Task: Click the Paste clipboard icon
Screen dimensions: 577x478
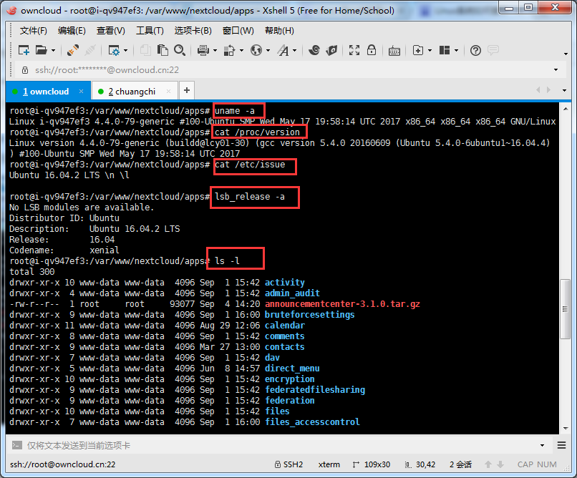Action: click(x=163, y=50)
